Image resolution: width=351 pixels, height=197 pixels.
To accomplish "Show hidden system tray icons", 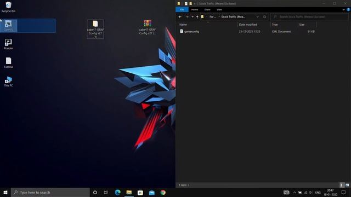I will tap(295, 192).
